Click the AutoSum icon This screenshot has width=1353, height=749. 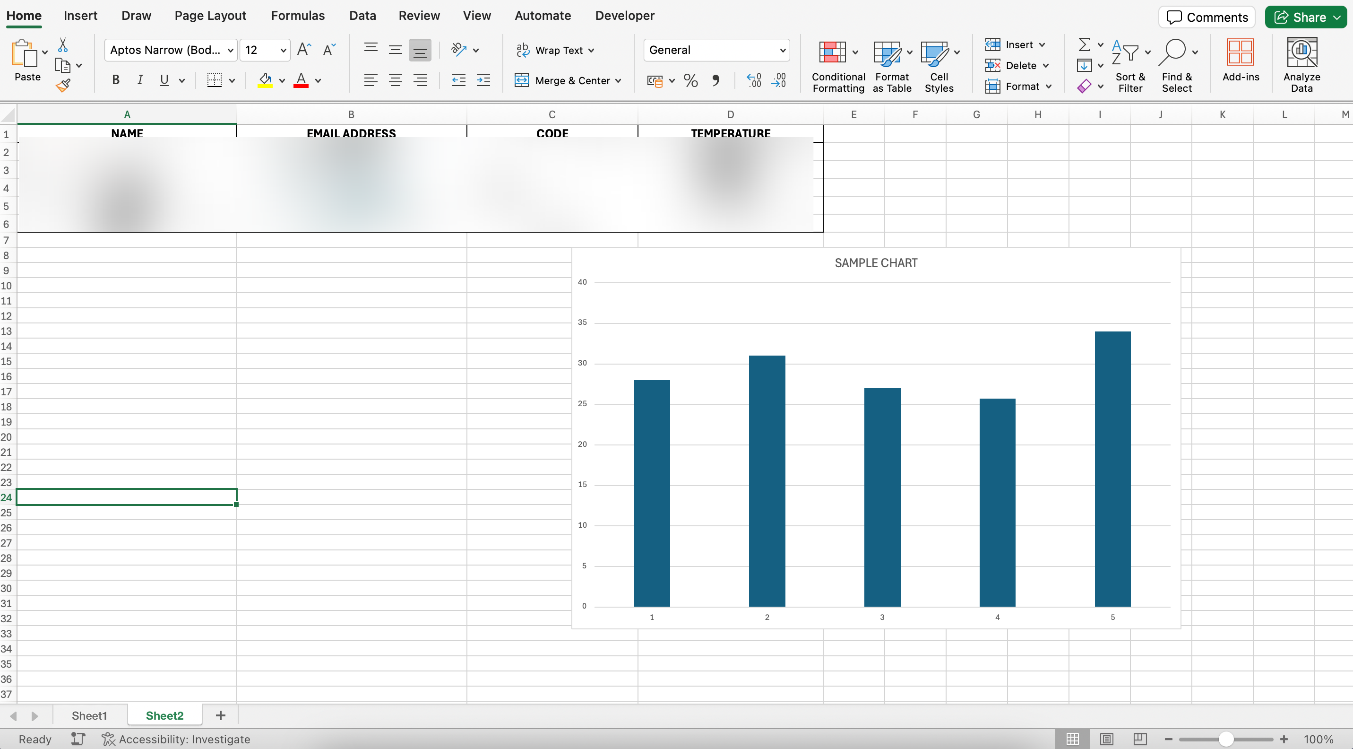point(1084,44)
